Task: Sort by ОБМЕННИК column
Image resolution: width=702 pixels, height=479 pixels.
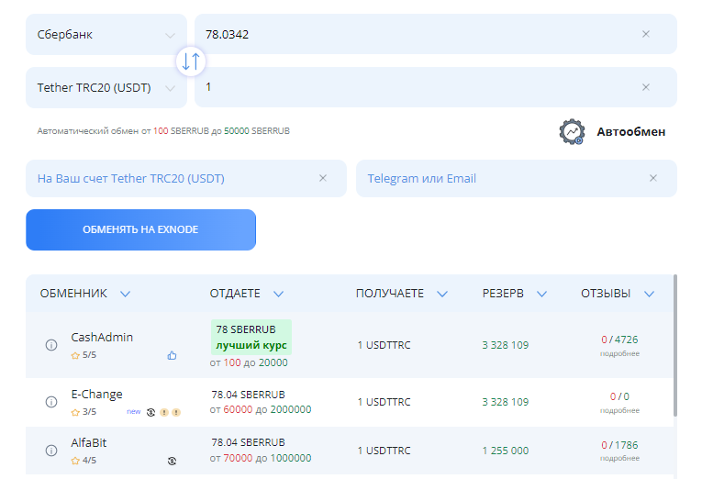Action: (85, 294)
